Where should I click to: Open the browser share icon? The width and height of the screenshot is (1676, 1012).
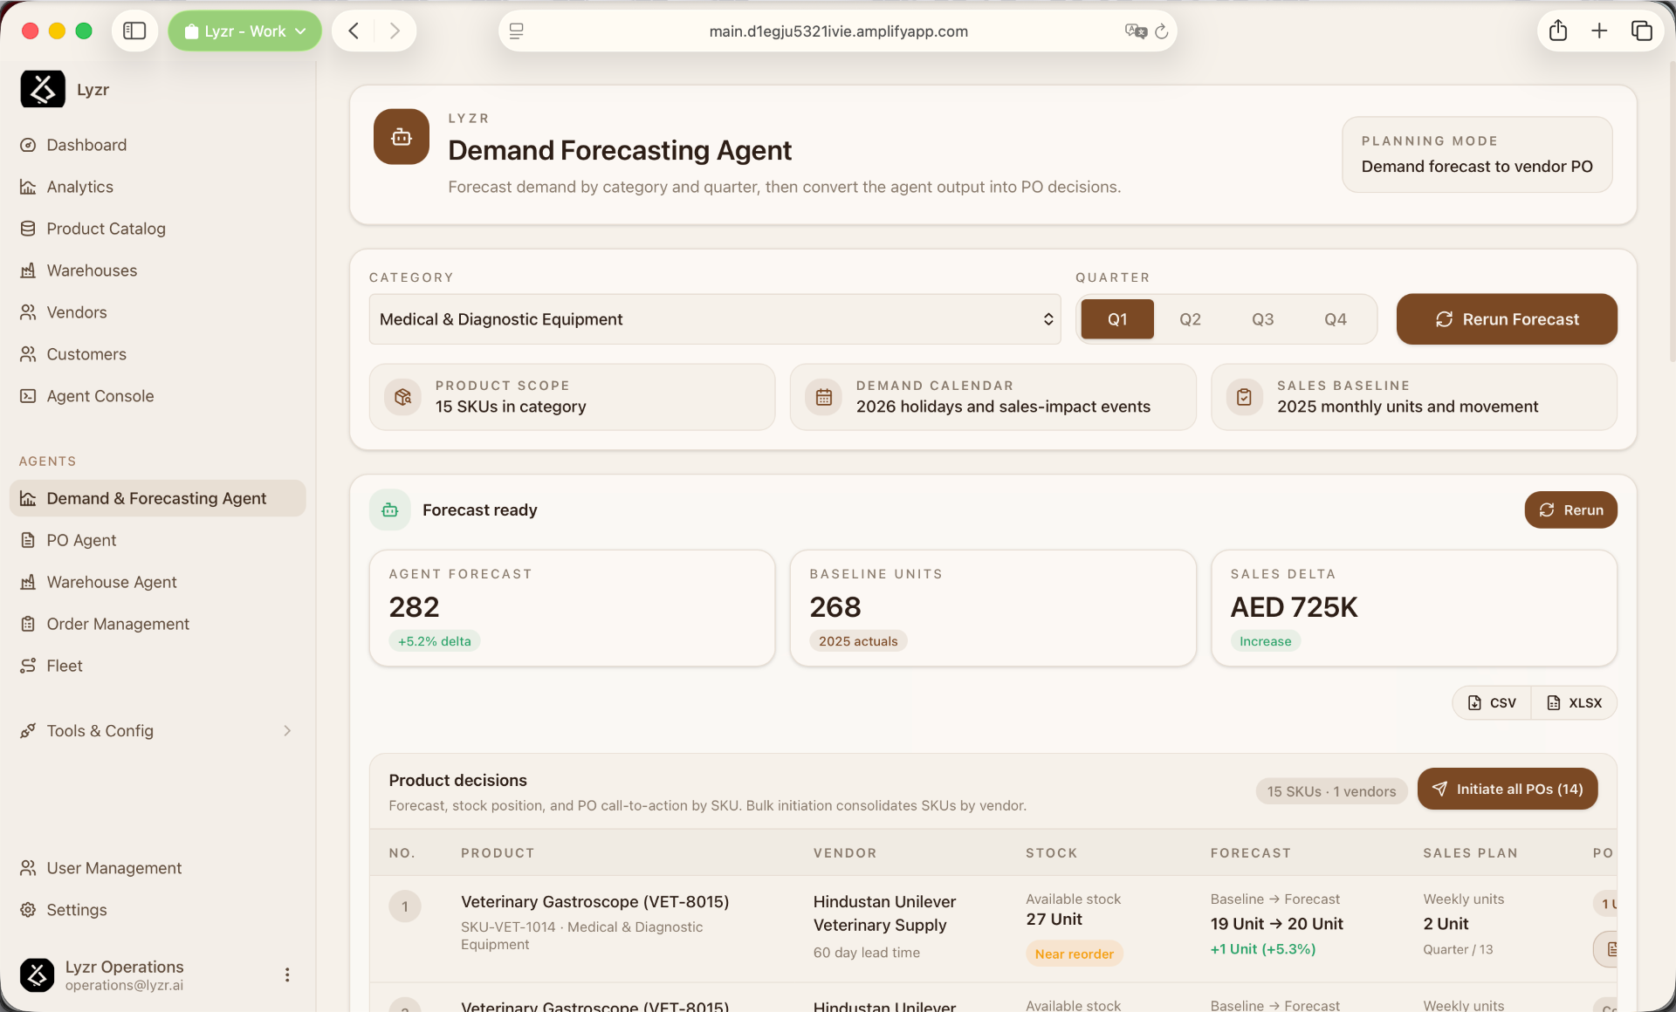point(1558,31)
